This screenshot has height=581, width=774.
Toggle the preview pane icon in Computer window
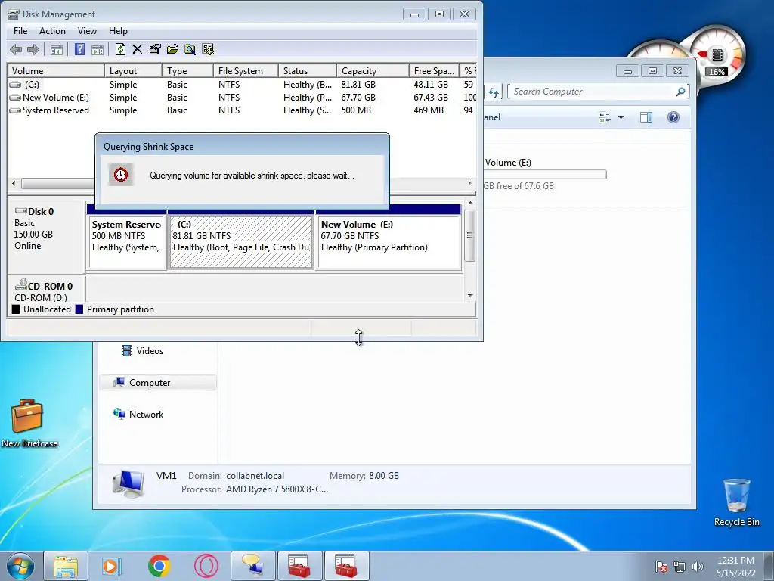pos(646,117)
